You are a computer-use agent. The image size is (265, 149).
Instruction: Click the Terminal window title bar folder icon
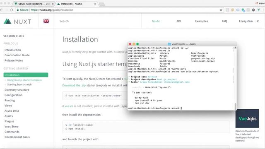(169, 44)
